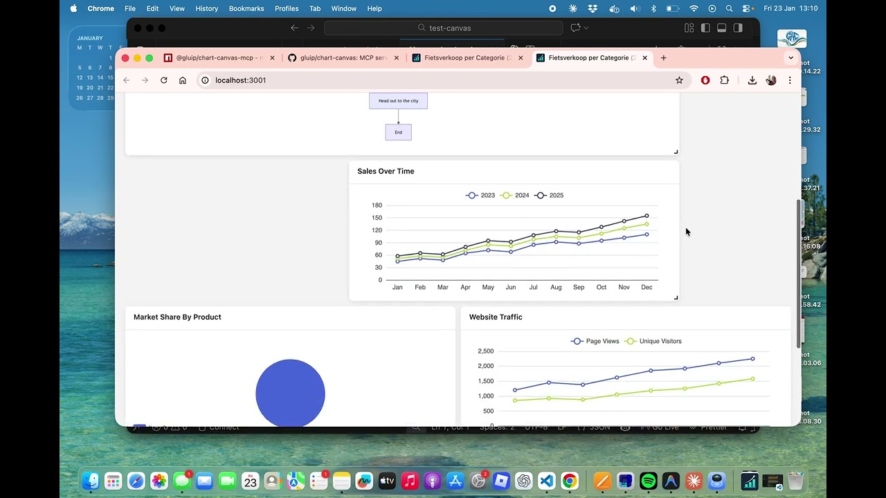The height and width of the screenshot is (498, 886).
Task: Open Customize Layout icon in VS Code
Action: click(x=689, y=28)
